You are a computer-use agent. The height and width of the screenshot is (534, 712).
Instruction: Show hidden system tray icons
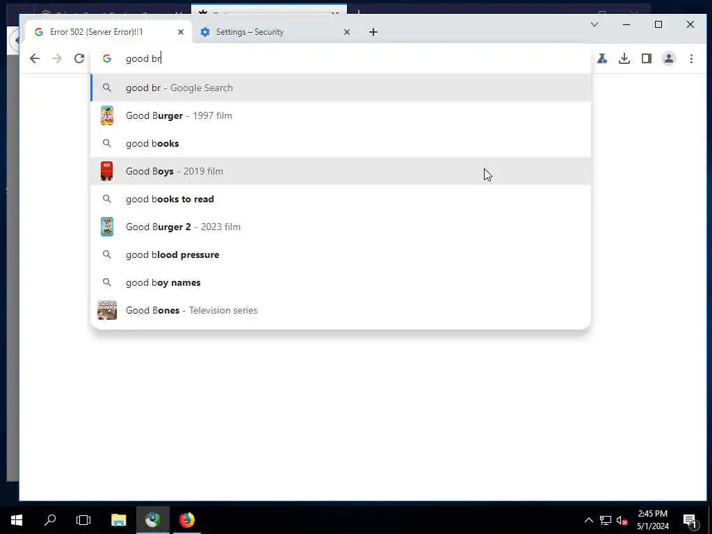[x=588, y=520]
